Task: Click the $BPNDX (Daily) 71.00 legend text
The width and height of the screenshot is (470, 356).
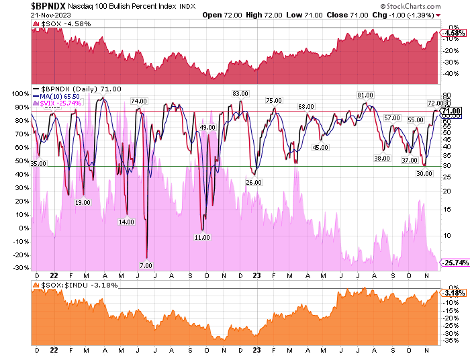Action: coord(81,89)
